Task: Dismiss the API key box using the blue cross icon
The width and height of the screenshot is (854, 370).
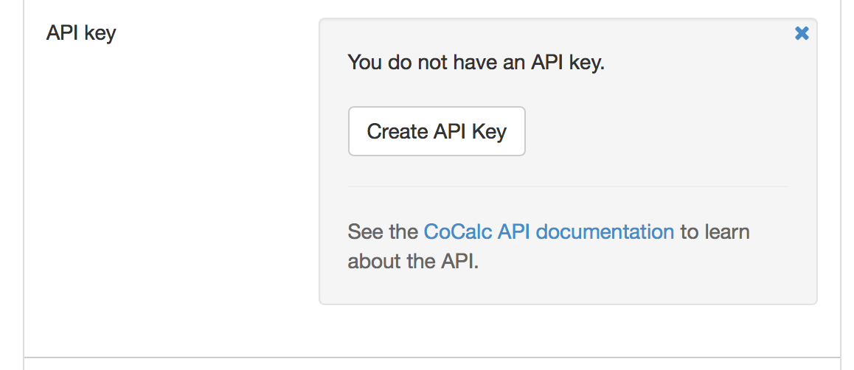Action: tap(802, 33)
